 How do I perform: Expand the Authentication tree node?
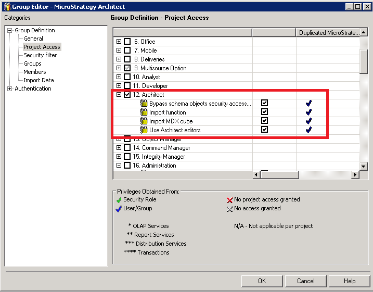(x=9, y=89)
